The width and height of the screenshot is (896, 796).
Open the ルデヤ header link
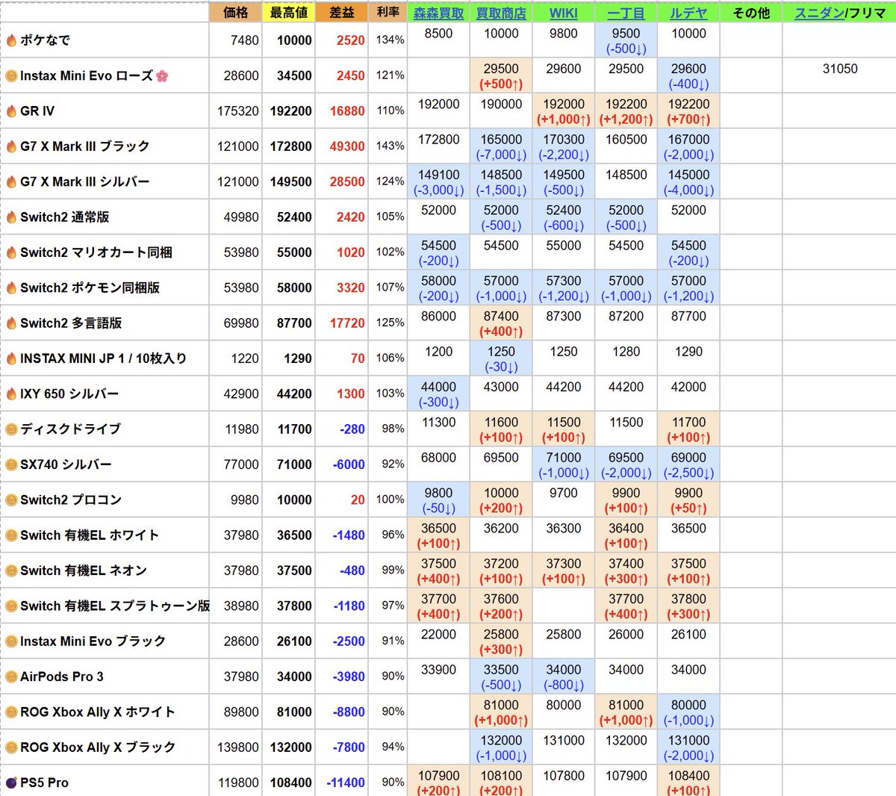click(688, 13)
